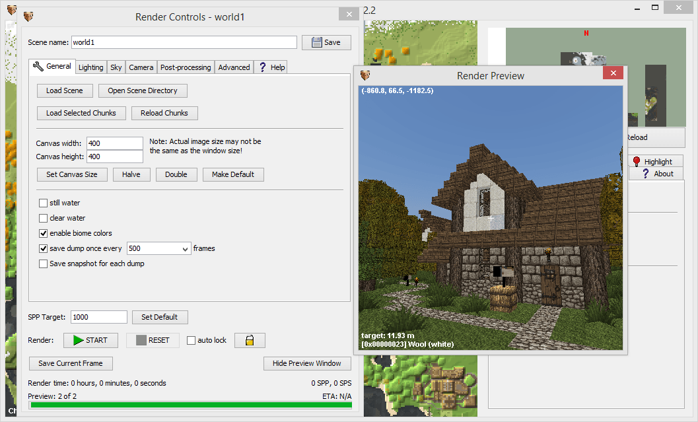Click the Render Preview window face icon
Image resolution: width=698 pixels, height=422 pixels.
pyautogui.click(x=365, y=75)
